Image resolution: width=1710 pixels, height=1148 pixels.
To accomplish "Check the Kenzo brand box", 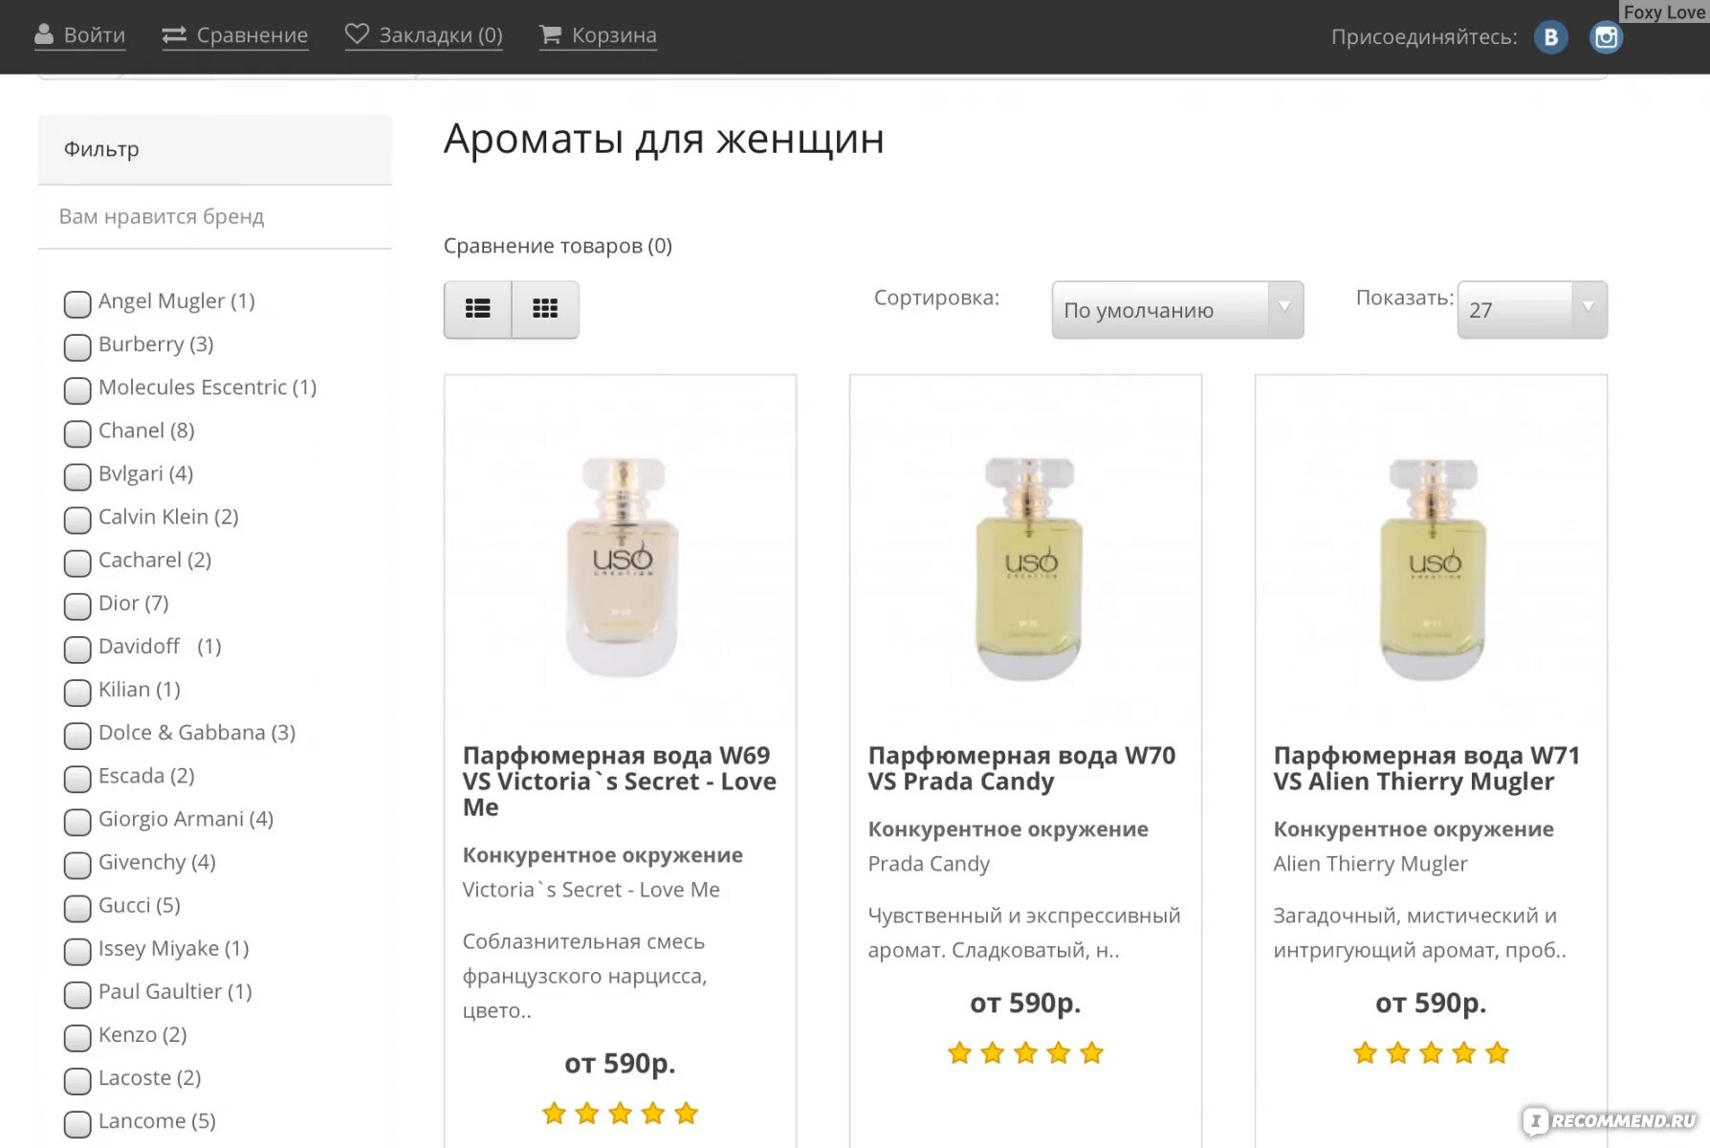I will point(77,1038).
